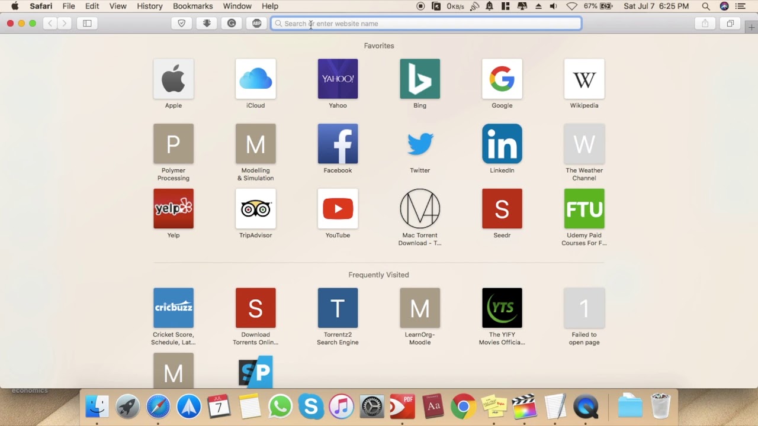This screenshot has height=426, width=758.
Task: Open the Yahoo favorite tile
Action: (x=338, y=79)
